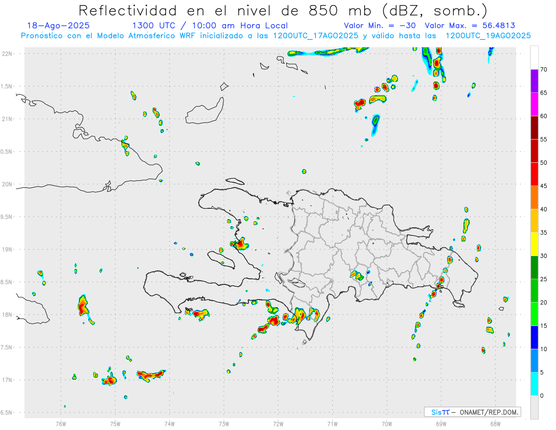Screen dimensions: 556x430
Task: Pick the bright red 45–50 dBZ band
Action: point(534,174)
